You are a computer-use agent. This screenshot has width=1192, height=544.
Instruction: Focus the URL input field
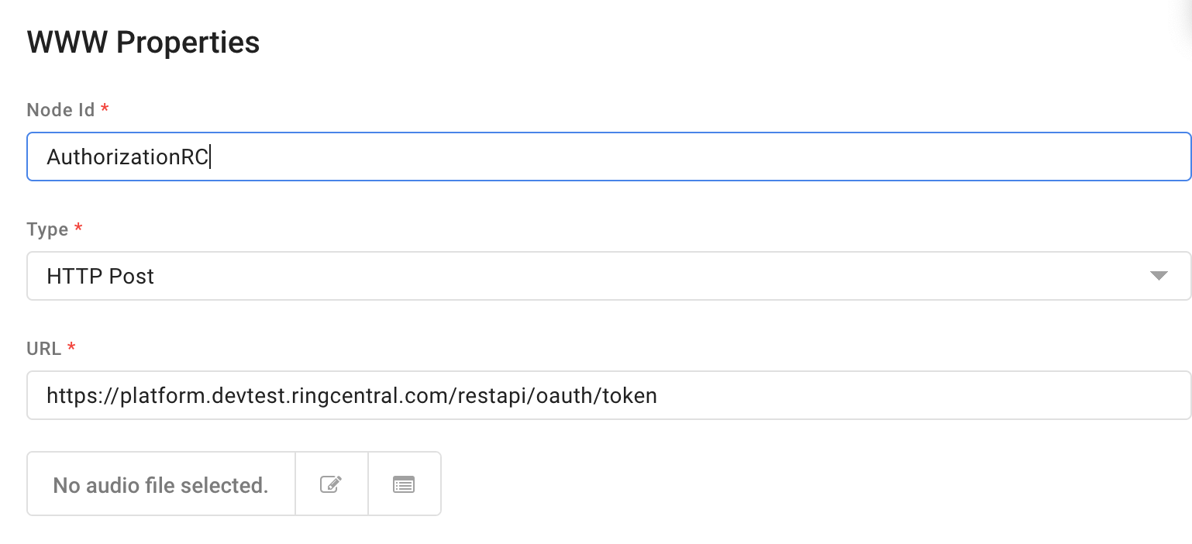pyautogui.click(x=608, y=395)
